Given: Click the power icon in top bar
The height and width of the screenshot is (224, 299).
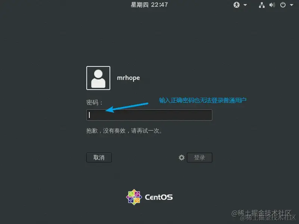Looking at the screenshot, I should [x=282, y=5].
